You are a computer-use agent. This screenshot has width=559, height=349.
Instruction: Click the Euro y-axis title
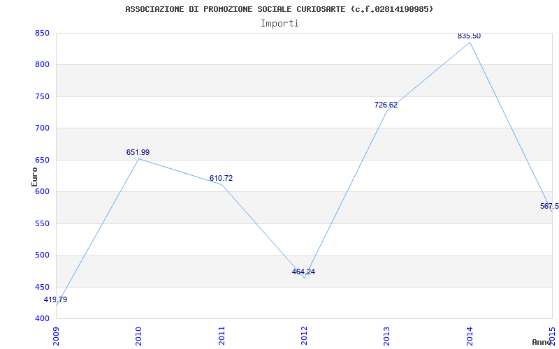click(x=34, y=177)
